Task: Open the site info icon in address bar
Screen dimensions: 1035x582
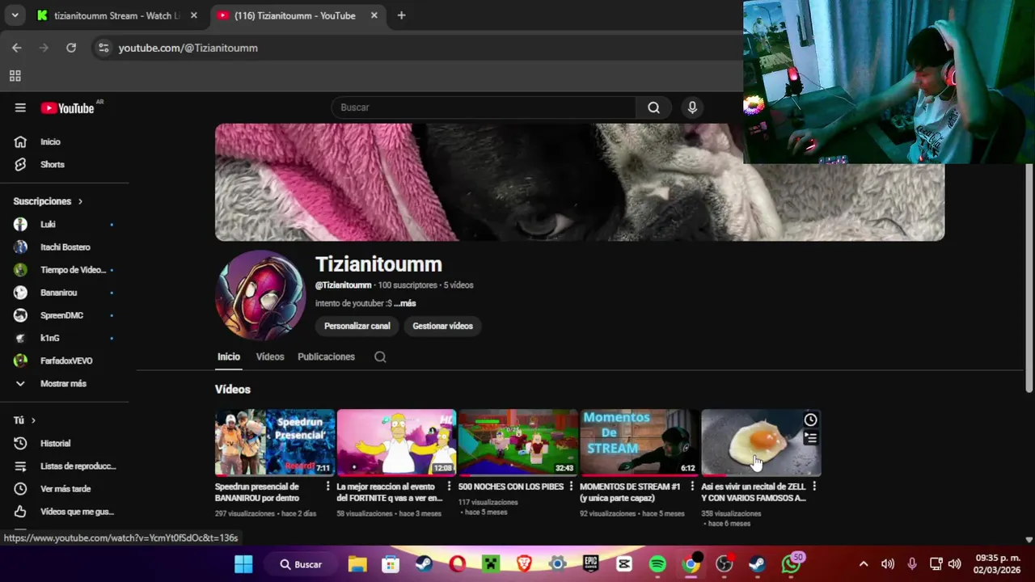Action: point(103,48)
